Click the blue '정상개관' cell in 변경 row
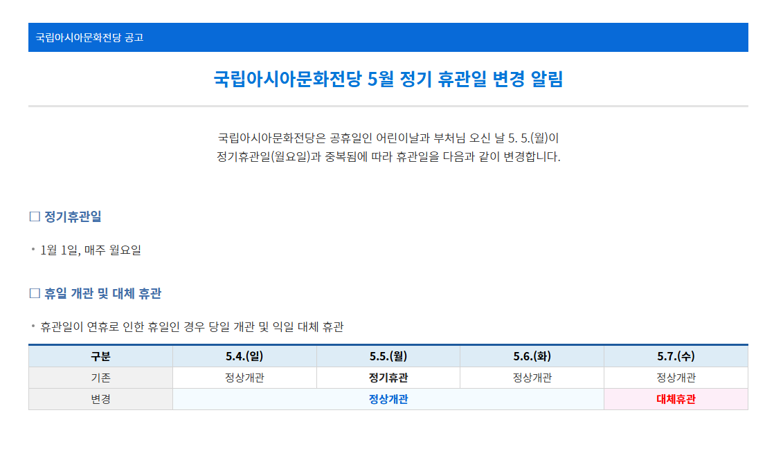This screenshot has width=783, height=462. click(388, 399)
